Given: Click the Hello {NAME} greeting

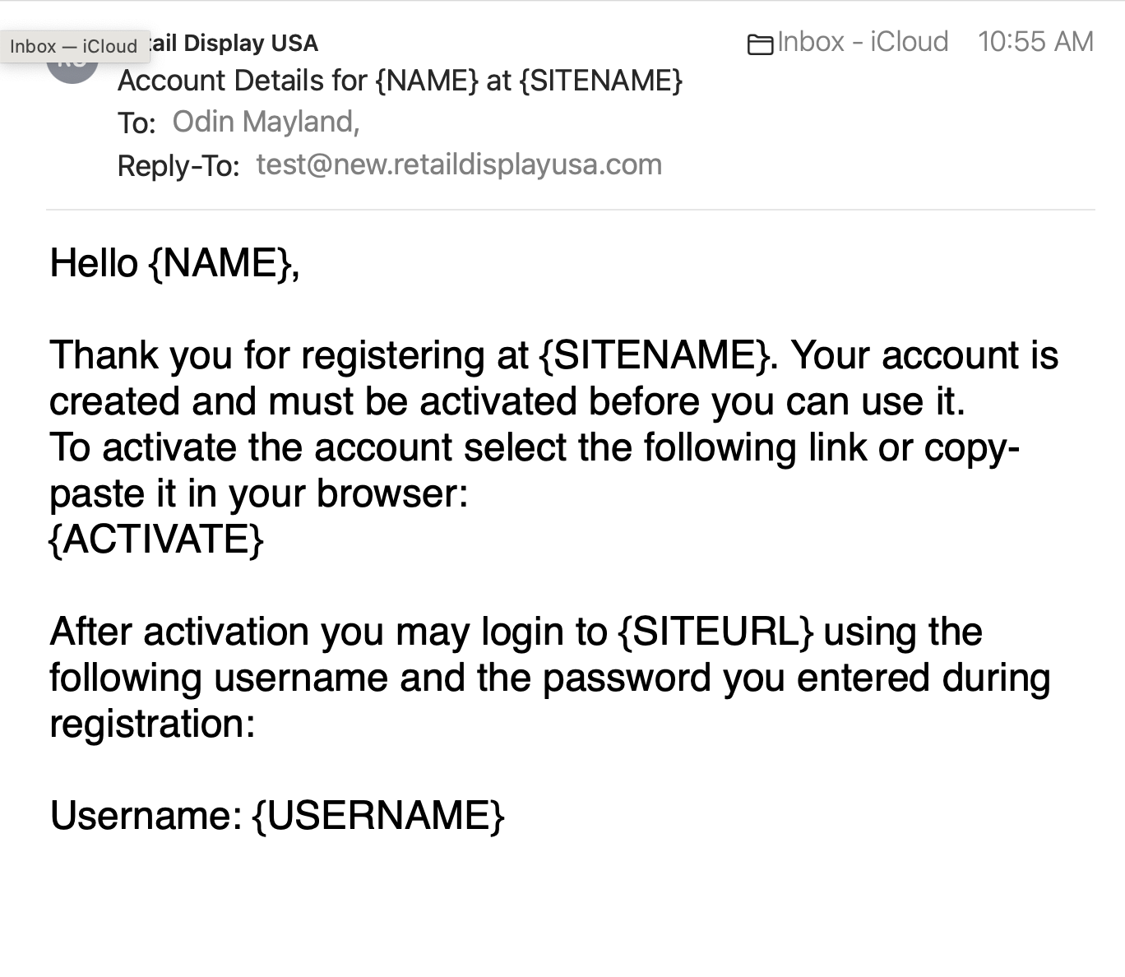Looking at the screenshot, I should (174, 263).
